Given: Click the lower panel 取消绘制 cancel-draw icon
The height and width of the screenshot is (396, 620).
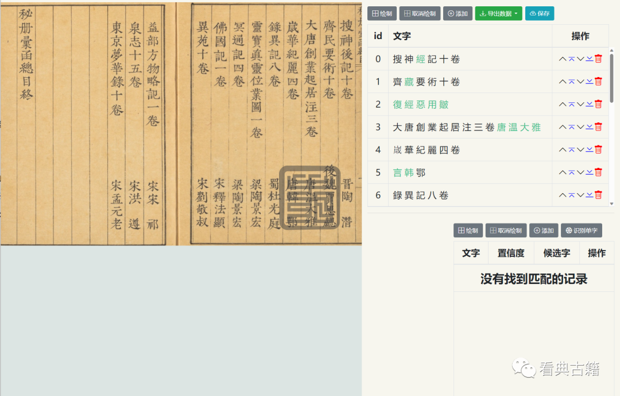Looking at the screenshot, I should [505, 230].
